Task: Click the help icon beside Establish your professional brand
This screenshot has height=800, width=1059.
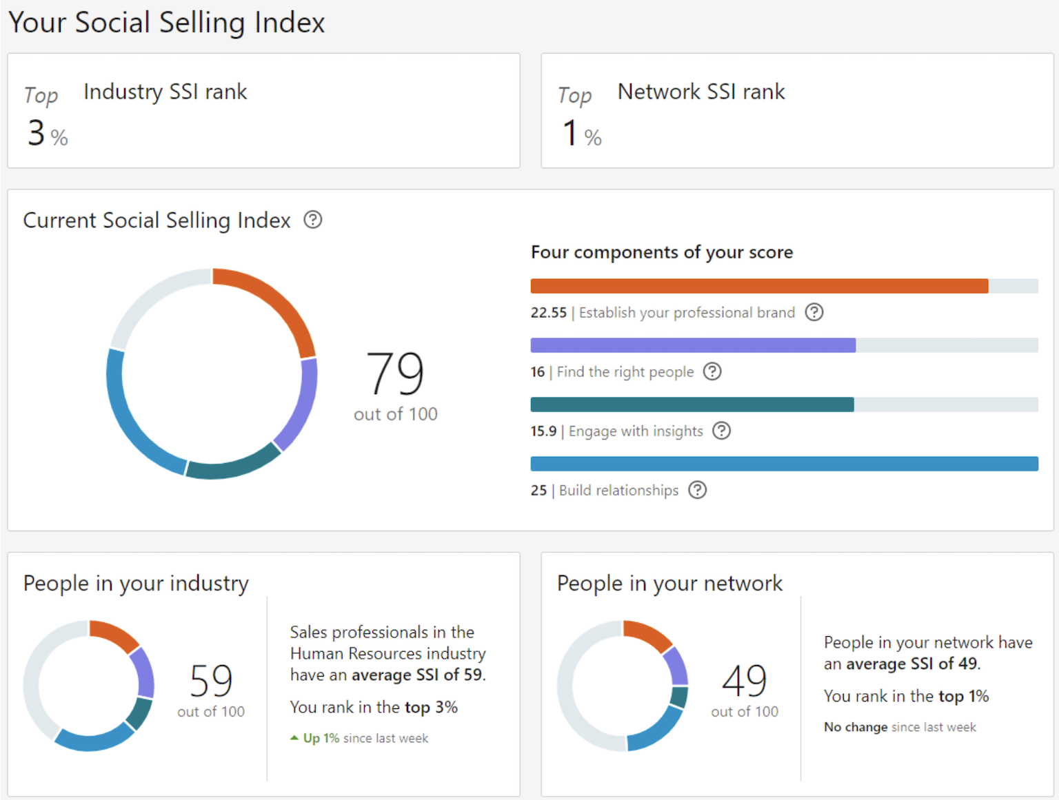Action: click(x=814, y=312)
